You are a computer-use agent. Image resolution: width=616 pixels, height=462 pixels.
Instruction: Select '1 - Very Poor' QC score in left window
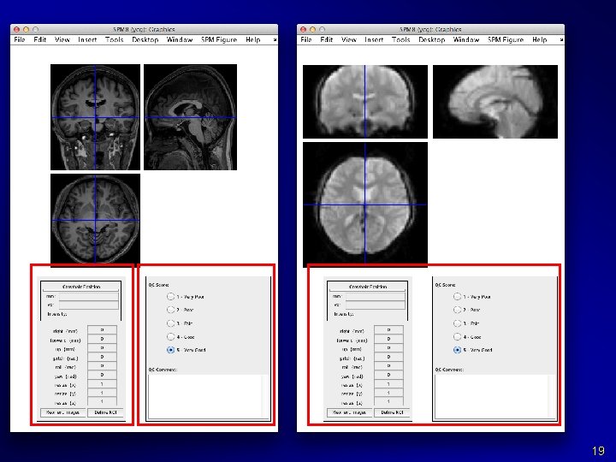coord(170,297)
